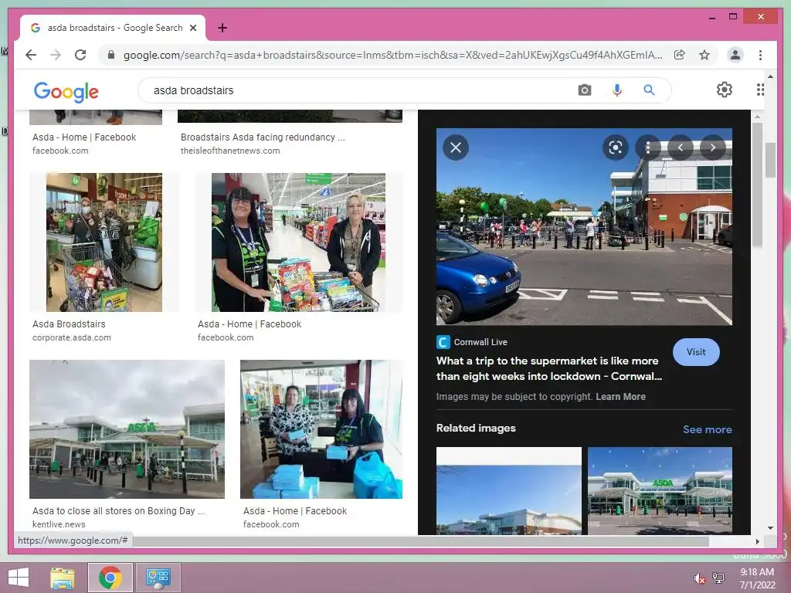The image size is (791, 593).
Task: Activate Google Lens on preview image
Action: coord(616,147)
